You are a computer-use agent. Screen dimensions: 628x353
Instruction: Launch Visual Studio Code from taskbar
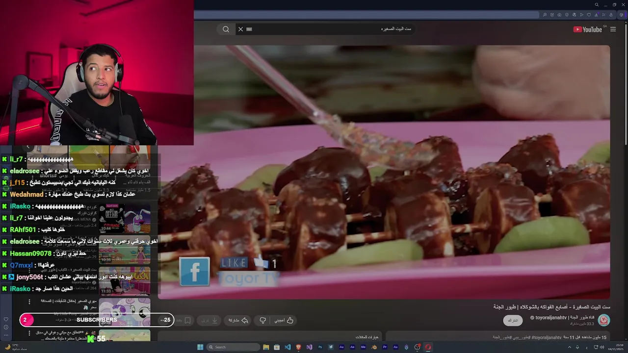click(x=288, y=347)
